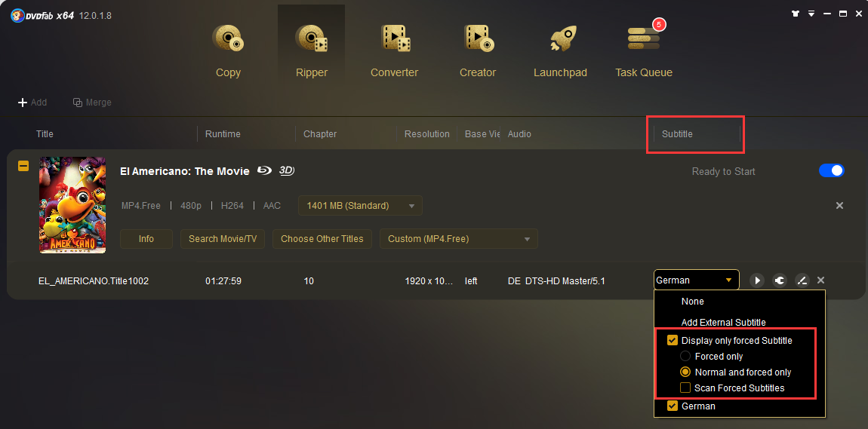Open the Converter module
Image resolution: width=868 pixels, height=429 pixels.
tap(394, 51)
